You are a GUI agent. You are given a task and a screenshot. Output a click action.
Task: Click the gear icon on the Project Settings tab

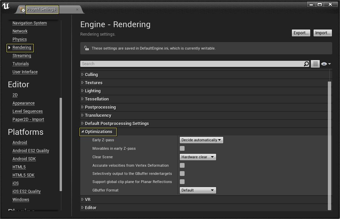point(23,11)
